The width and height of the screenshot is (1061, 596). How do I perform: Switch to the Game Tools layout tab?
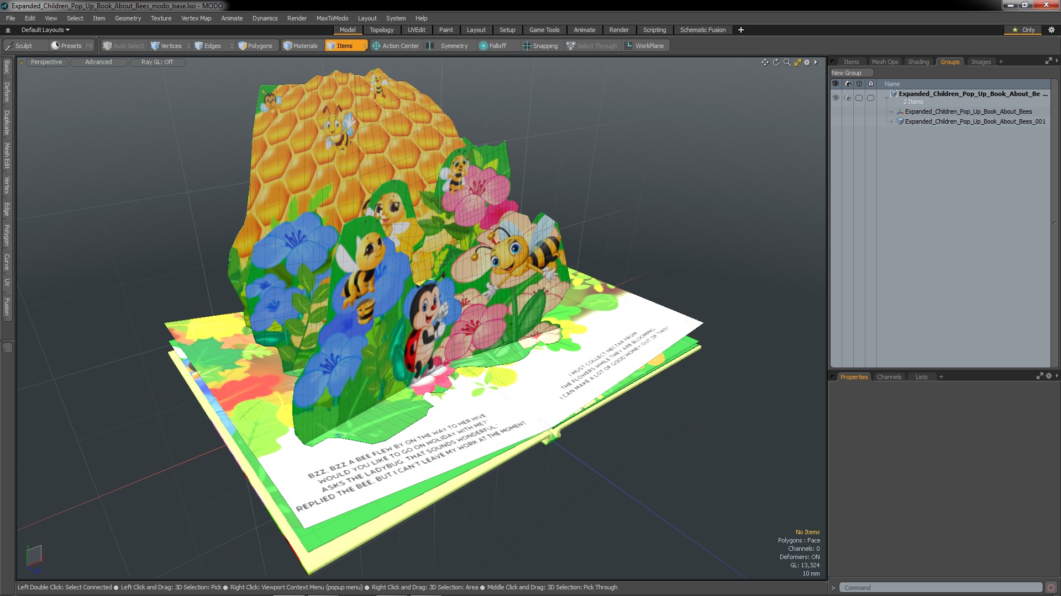pyautogui.click(x=544, y=30)
